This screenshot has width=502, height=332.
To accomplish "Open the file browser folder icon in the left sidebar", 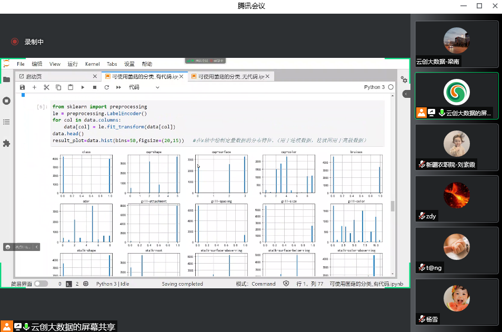I will pos(6,79).
